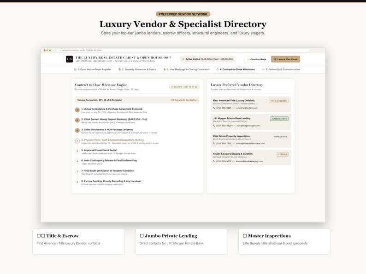This screenshot has width=366, height=274.
Task: Mark step 5 Appraisal Inspection & Report circle
Action: pyautogui.click(x=77, y=151)
